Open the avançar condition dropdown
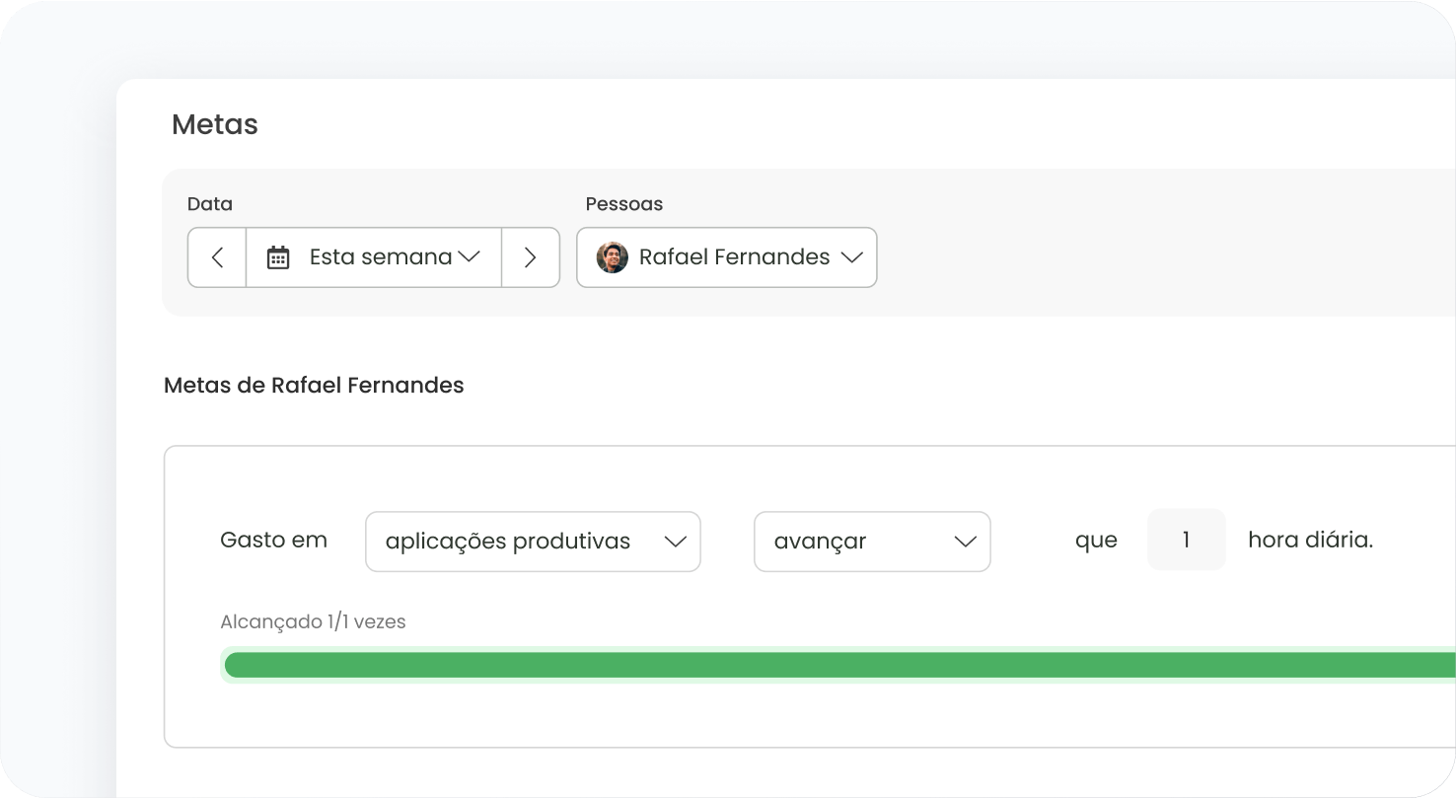The image size is (1456, 798). point(872,542)
